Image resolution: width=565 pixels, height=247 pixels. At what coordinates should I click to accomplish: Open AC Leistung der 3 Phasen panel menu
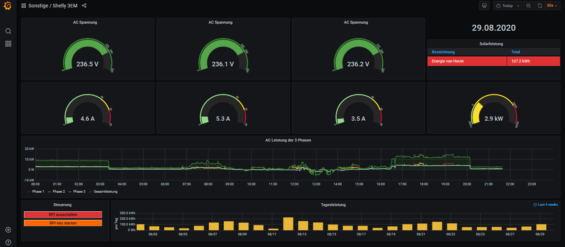288,140
